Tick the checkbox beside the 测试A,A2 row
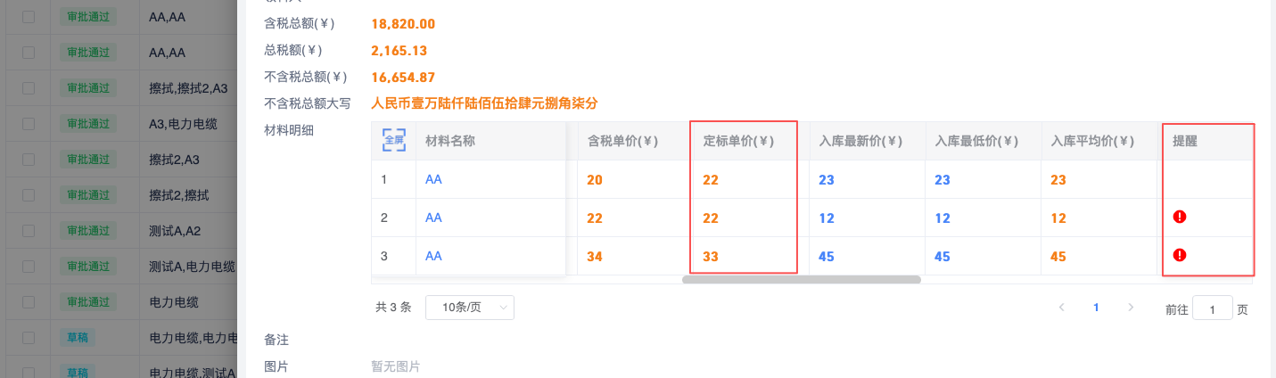The image size is (1276, 378). (x=29, y=231)
